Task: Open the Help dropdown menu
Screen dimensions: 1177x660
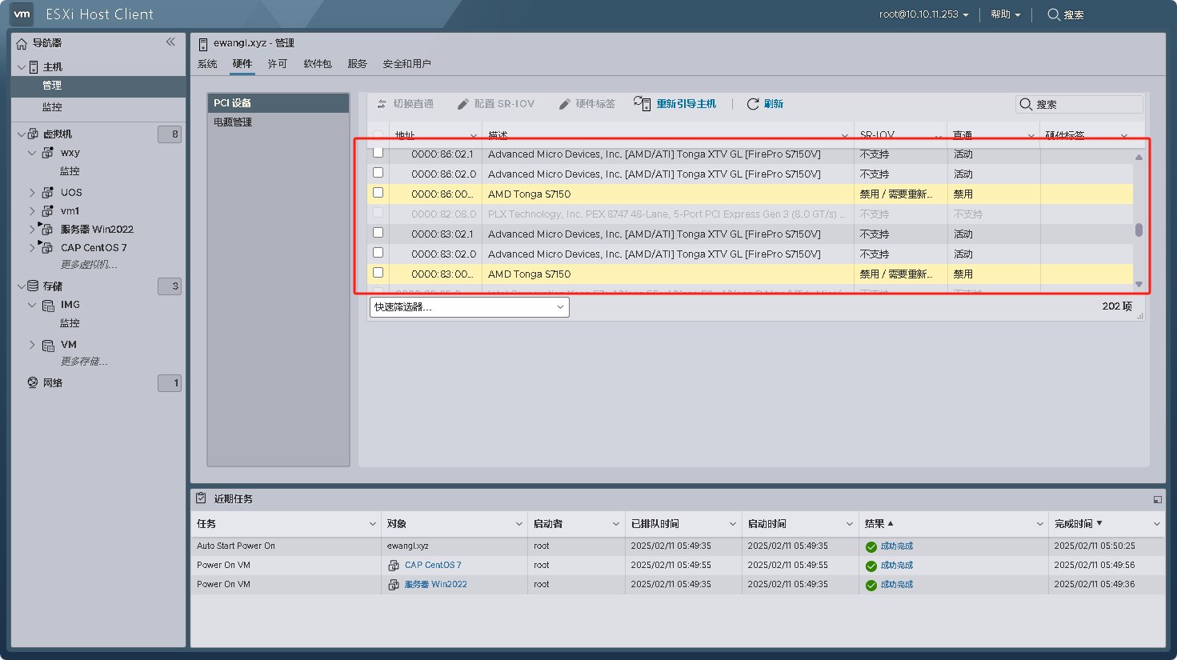Action: [1006, 14]
